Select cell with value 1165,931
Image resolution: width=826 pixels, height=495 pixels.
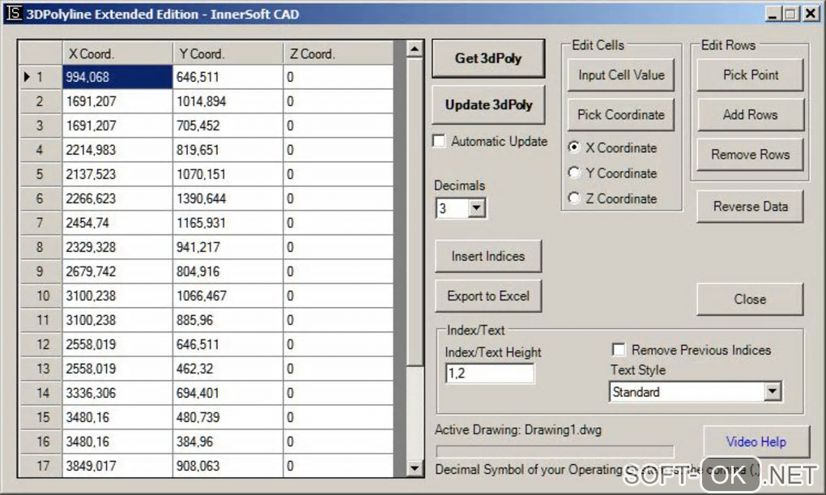tap(228, 223)
